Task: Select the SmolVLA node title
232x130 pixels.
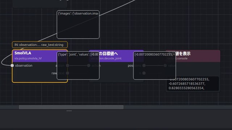Action: click(23, 53)
